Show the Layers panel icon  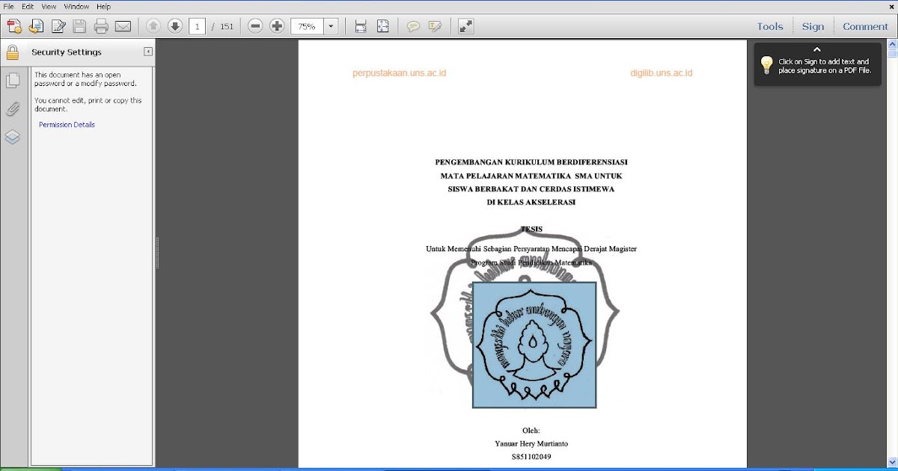point(12,138)
